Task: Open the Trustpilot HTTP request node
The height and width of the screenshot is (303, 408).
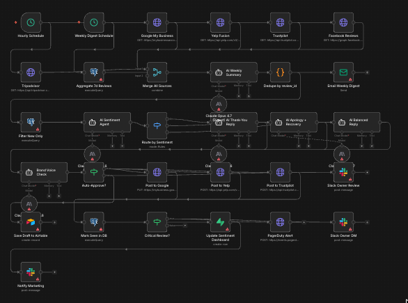Action: [x=280, y=22]
